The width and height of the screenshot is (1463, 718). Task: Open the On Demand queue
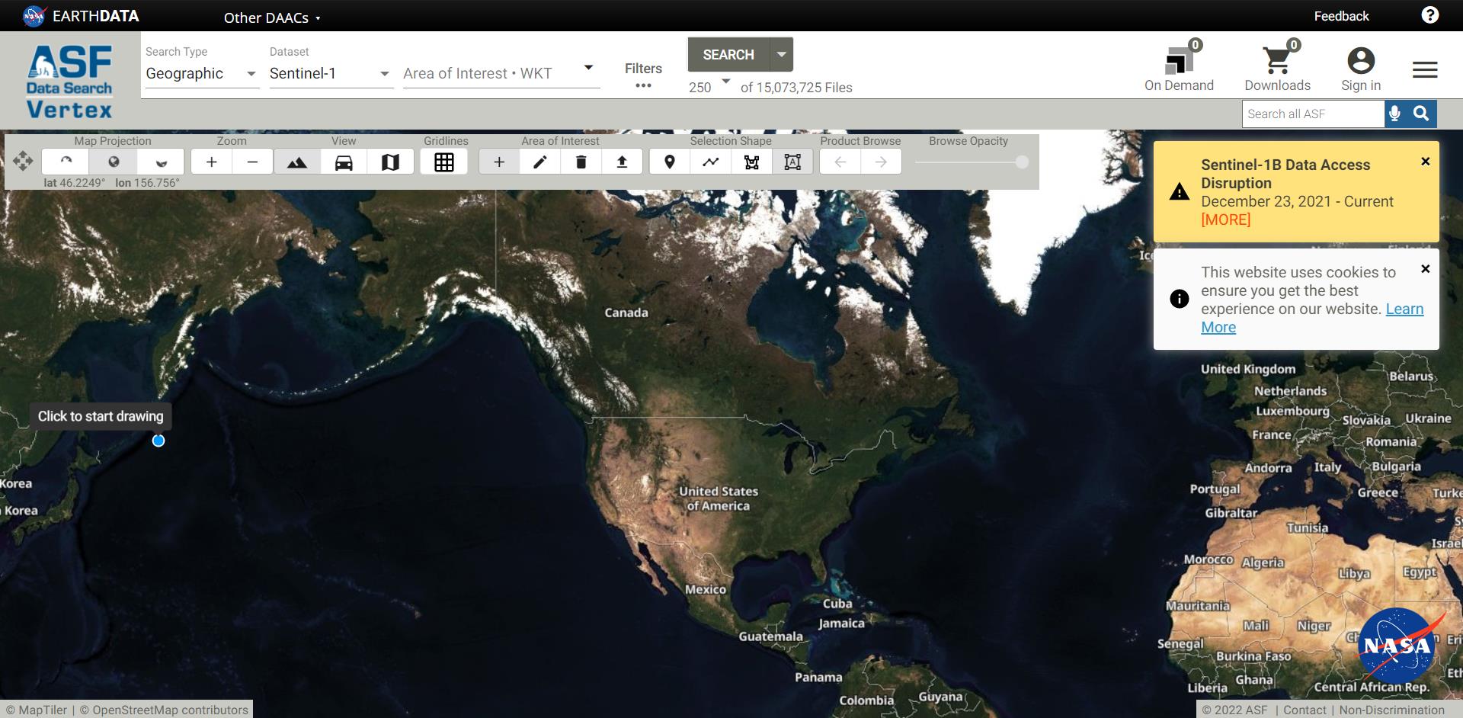[1179, 67]
